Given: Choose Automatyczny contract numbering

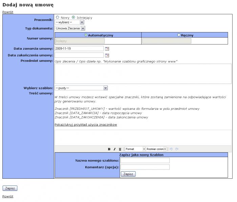Looking at the screenshot, I should 86,35.
